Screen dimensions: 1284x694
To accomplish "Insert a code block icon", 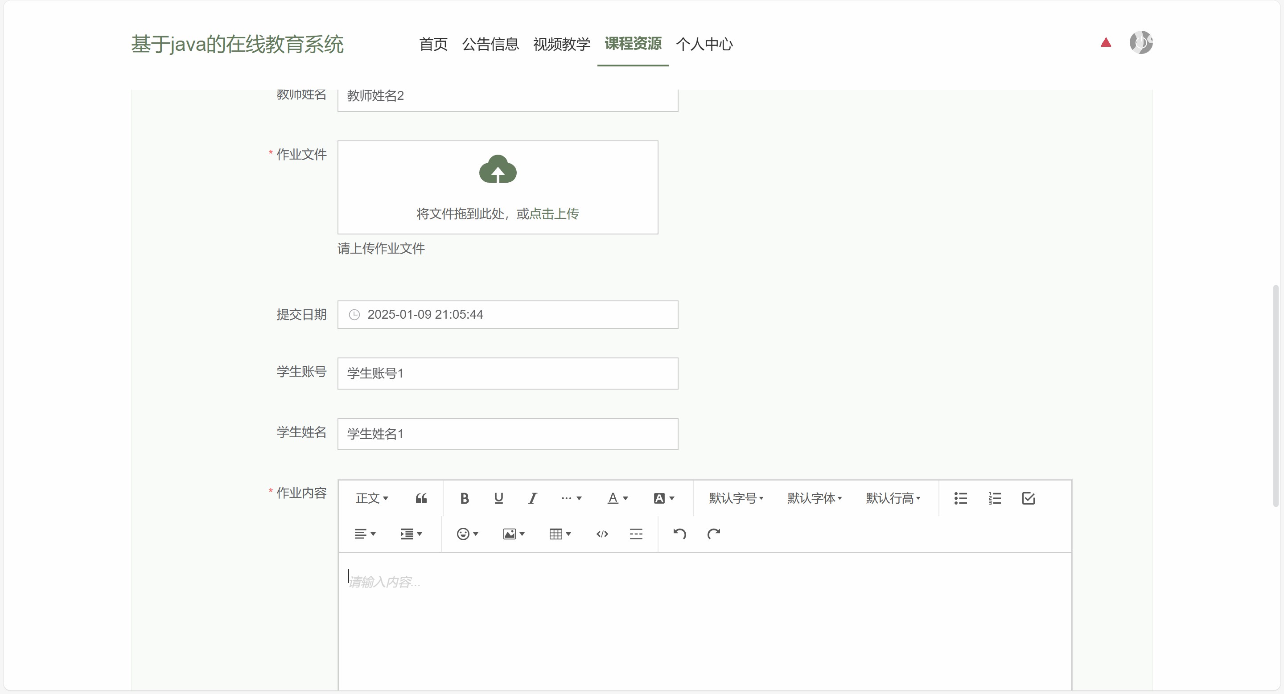I will coord(601,534).
